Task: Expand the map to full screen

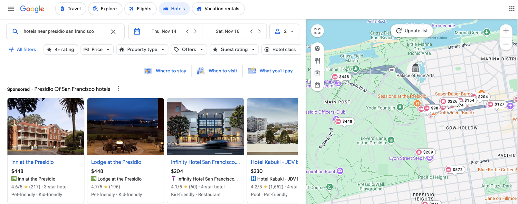Action: tap(317, 31)
